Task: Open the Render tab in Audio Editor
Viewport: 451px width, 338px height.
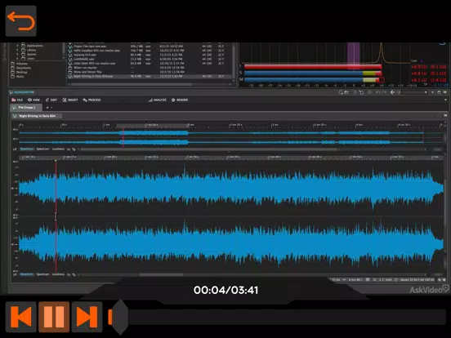Action: [x=180, y=100]
